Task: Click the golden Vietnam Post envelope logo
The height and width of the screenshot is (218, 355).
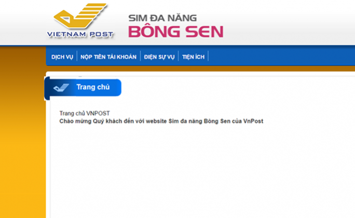Action: [80, 16]
